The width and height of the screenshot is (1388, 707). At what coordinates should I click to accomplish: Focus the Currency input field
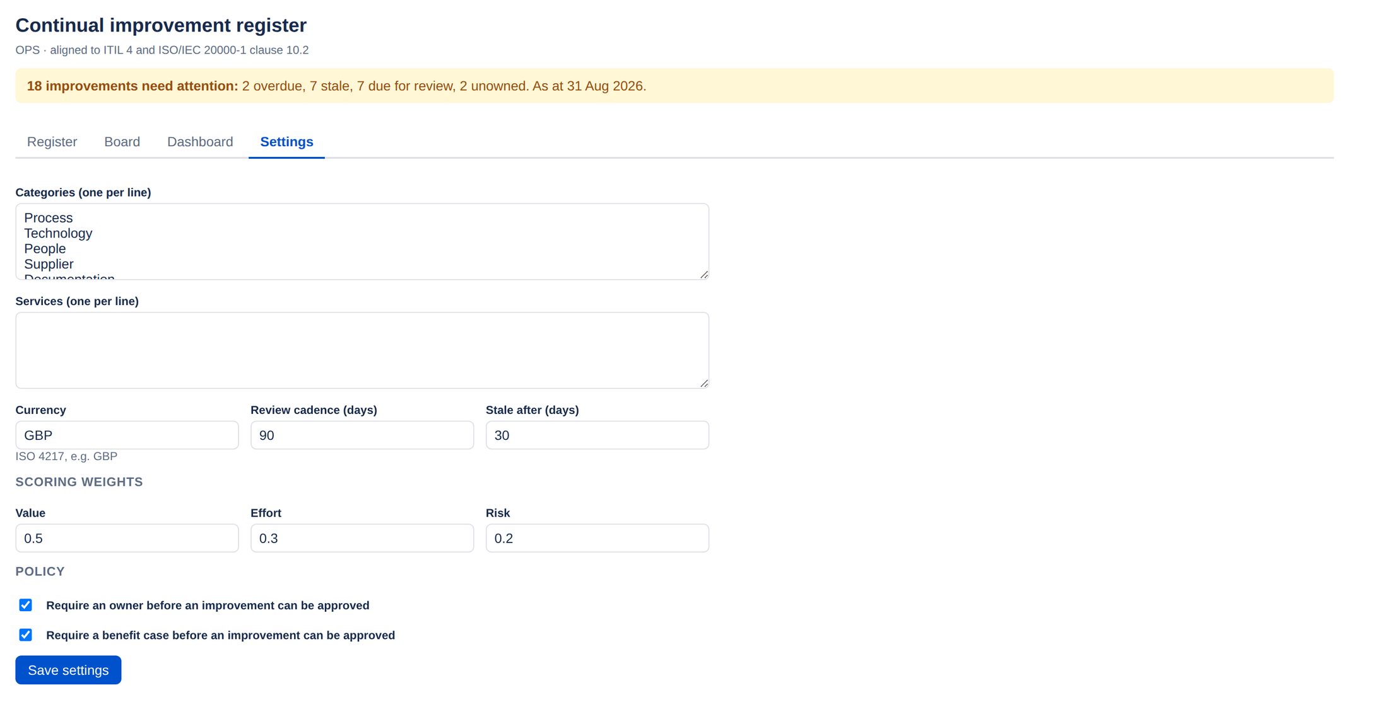(x=127, y=435)
